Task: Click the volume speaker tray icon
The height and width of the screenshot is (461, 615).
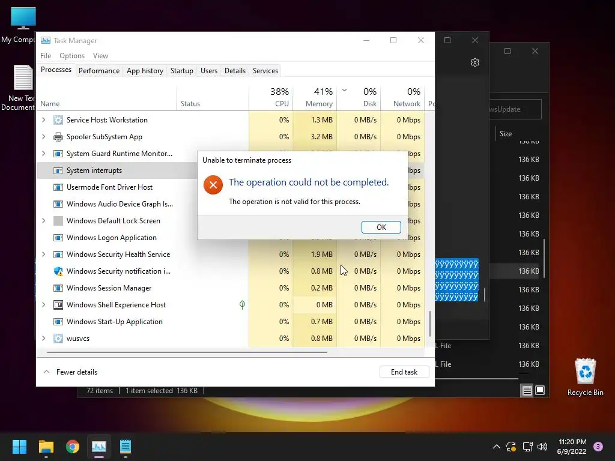Action: tap(542, 447)
